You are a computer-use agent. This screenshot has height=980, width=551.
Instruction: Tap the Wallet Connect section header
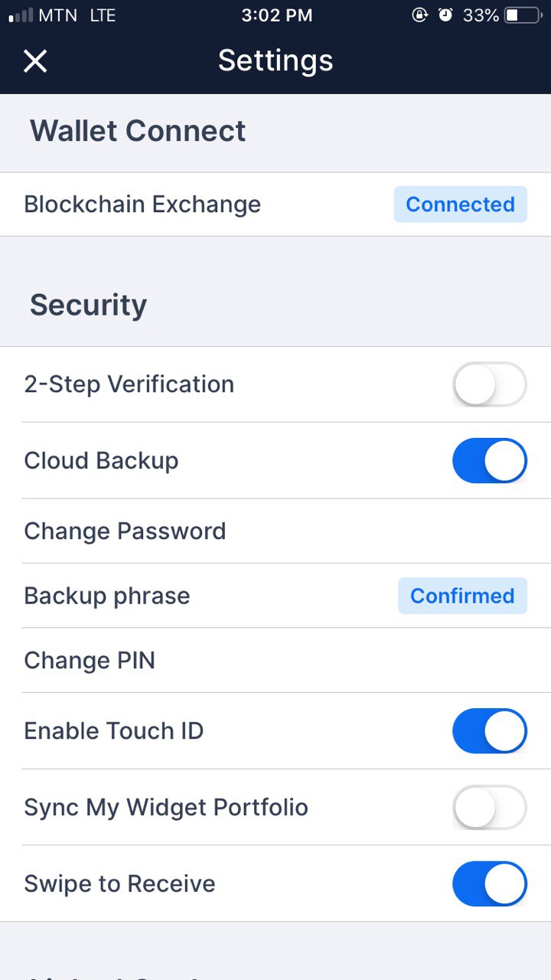pos(138,131)
